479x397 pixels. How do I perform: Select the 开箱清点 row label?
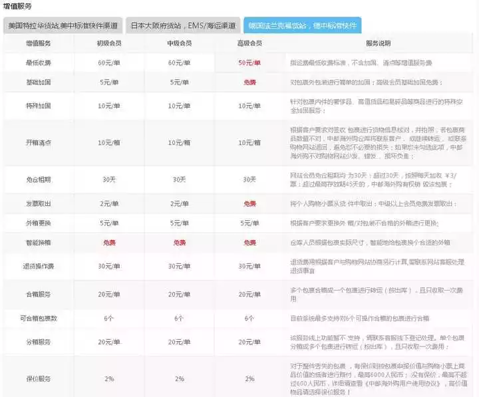point(38,142)
